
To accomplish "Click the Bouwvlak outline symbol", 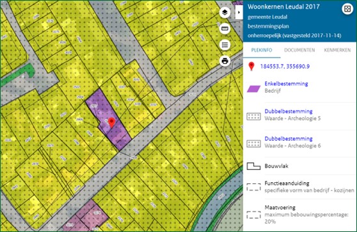I will point(253,166).
